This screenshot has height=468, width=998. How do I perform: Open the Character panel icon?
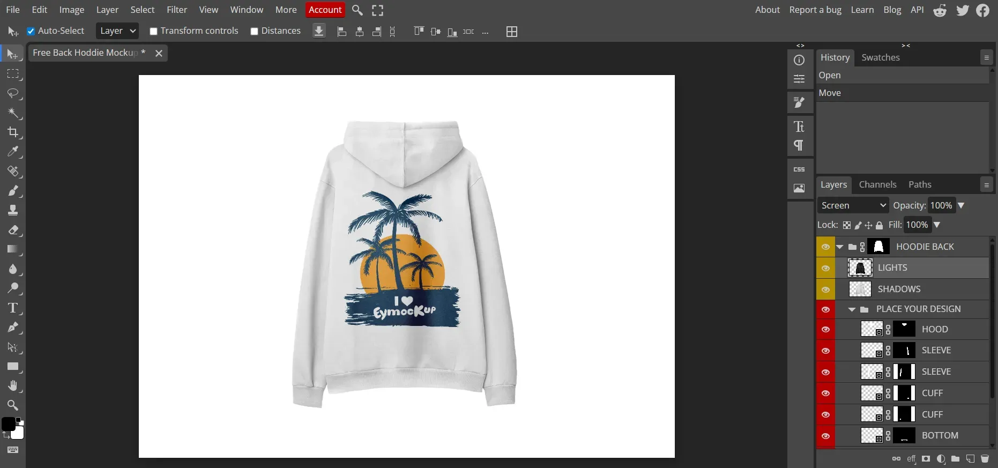(x=799, y=127)
